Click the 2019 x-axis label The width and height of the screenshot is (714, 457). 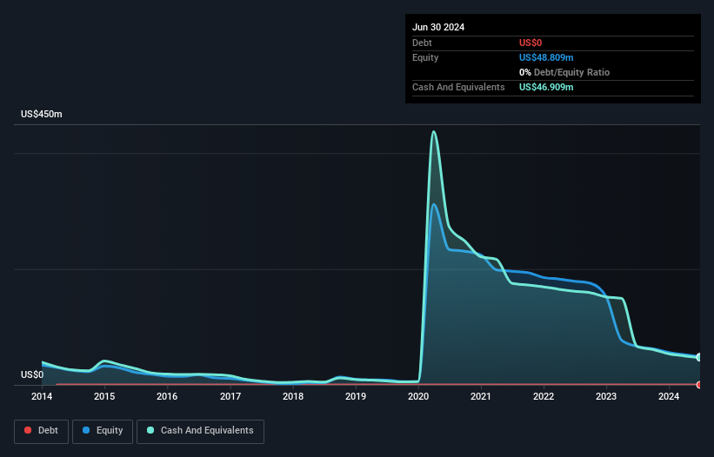[x=356, y=396]
